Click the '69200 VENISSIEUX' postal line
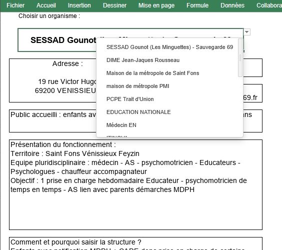The image size is (282, 250). click(x=65, y=90)
